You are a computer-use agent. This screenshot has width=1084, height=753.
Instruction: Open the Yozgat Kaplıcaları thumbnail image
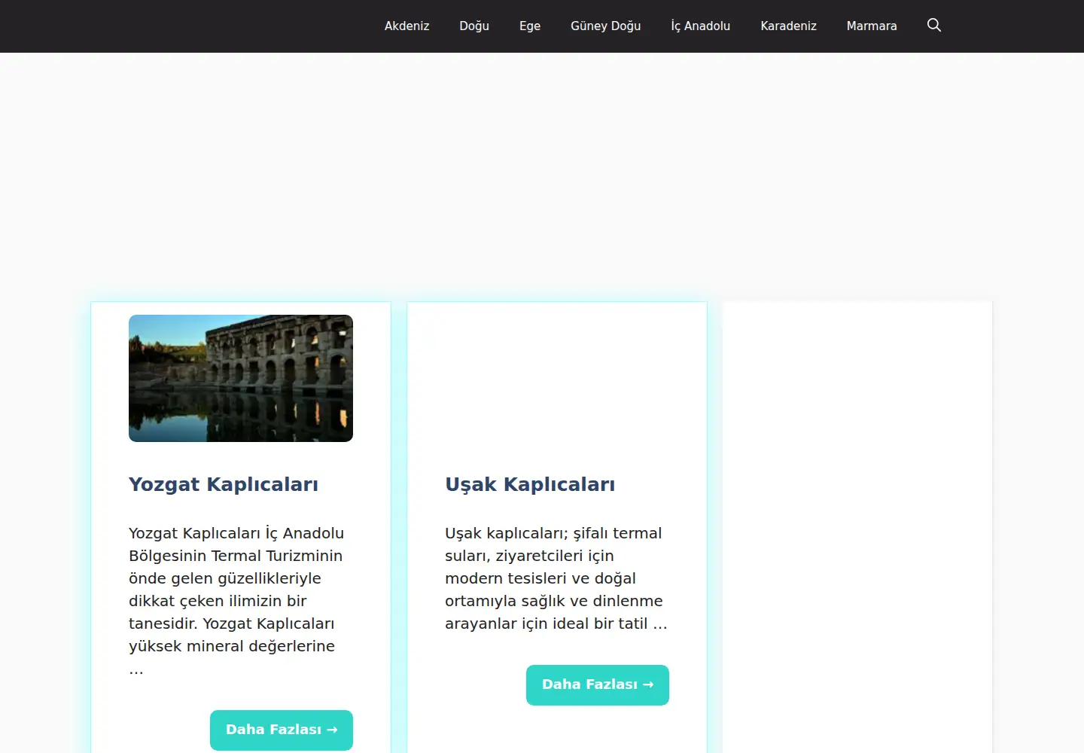pyautogui.click(x=241, y=378)
